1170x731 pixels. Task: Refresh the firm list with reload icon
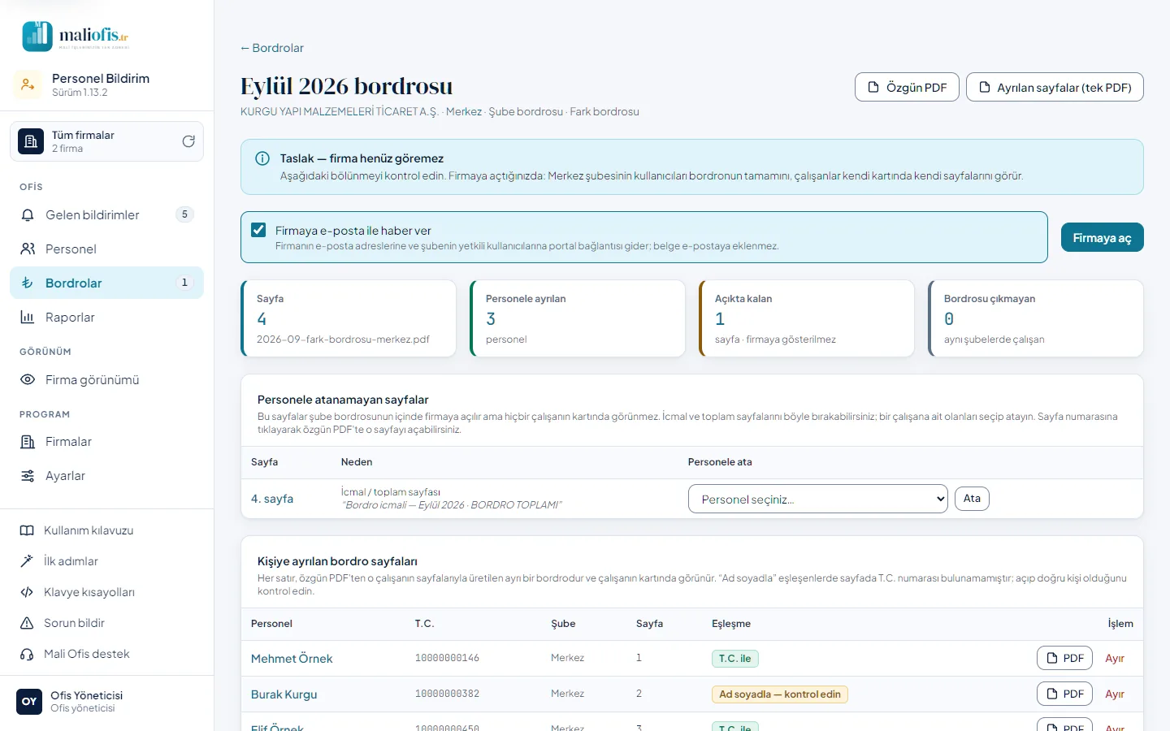click(x=188, y=141)
